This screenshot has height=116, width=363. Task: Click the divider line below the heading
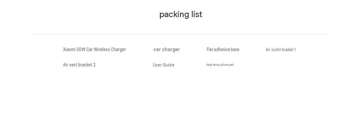pos(181,34)
